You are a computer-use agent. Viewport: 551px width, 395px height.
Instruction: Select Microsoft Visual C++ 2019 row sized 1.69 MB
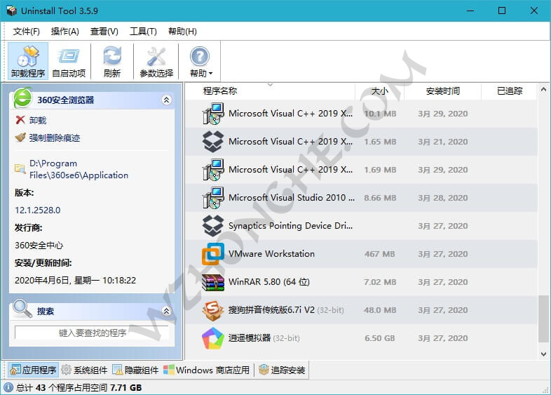coord(361,170)
